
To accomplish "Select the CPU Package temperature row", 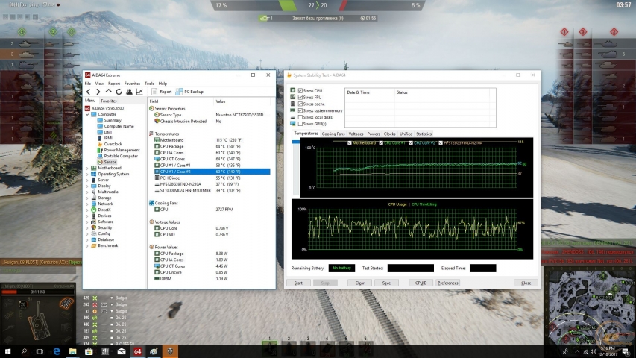I will [210, 146].
